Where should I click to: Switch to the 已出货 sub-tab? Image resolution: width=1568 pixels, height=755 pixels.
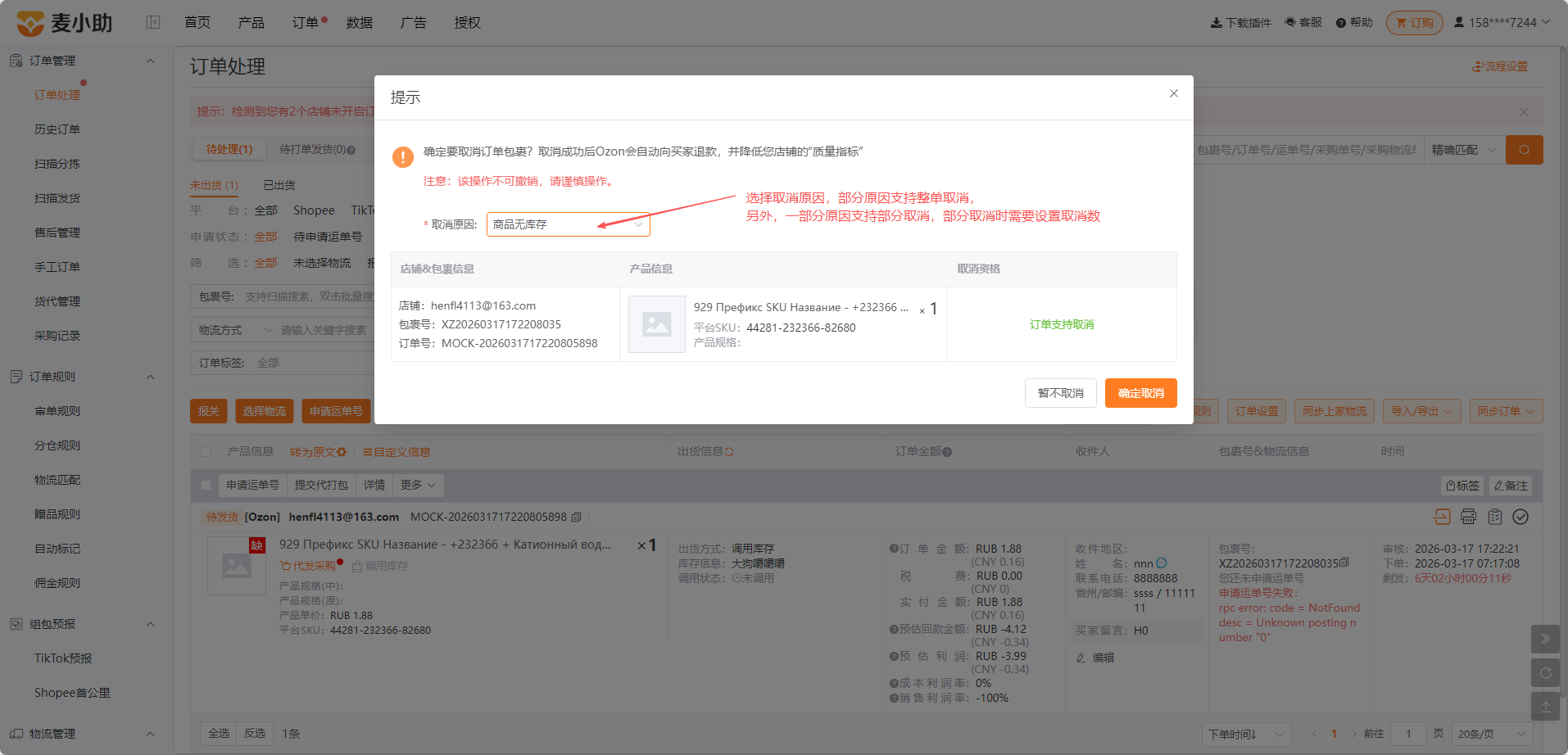(279, 185)
